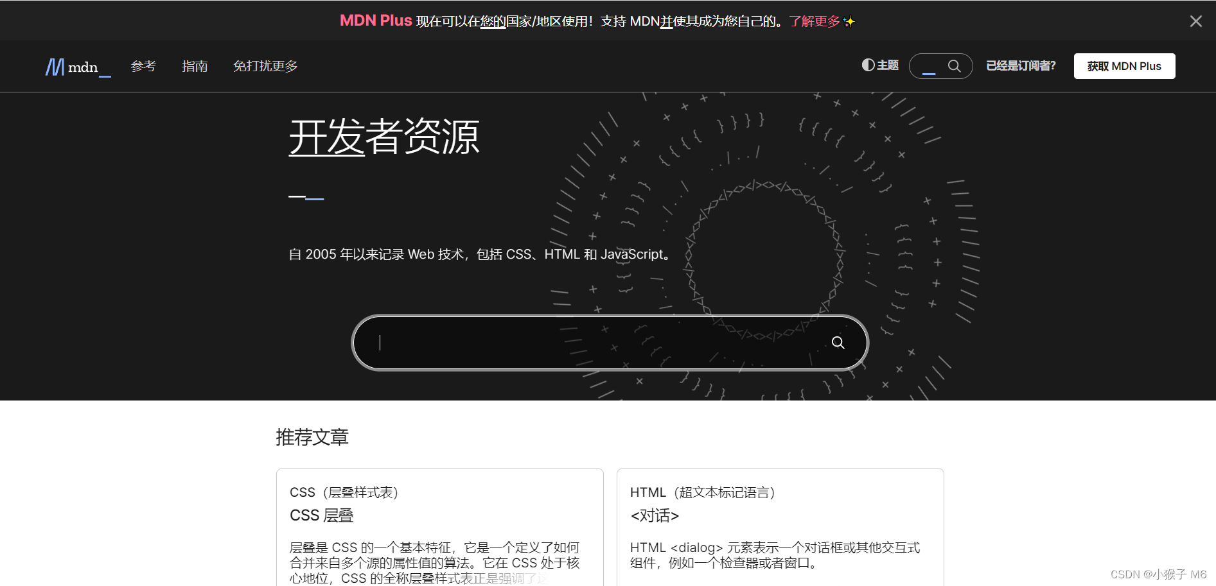Click the MDN logo in the header

click(78, 67)
